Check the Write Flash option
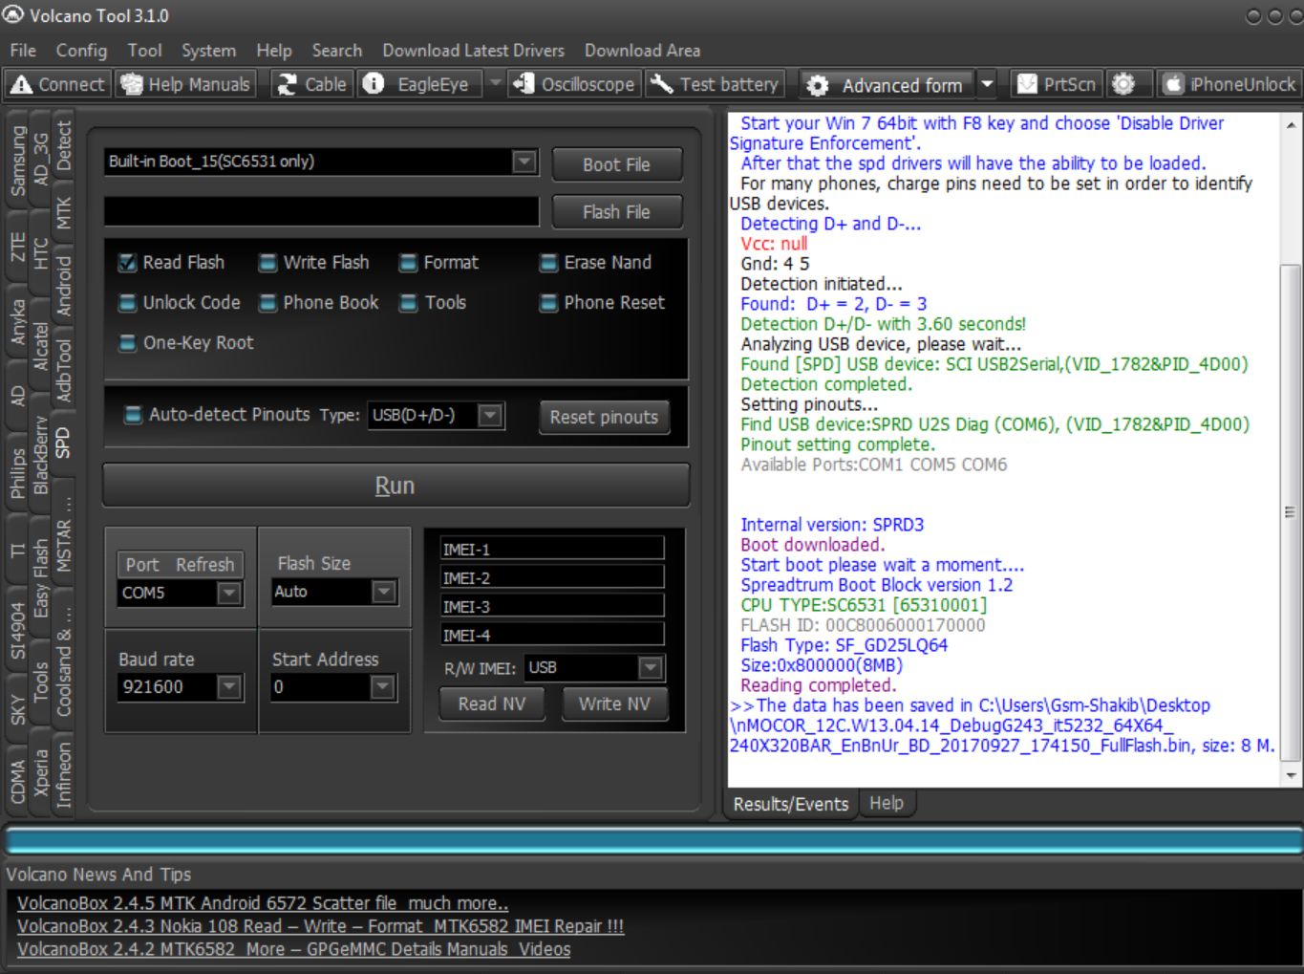The image size is (1304, 974). (x=268, y=263)
